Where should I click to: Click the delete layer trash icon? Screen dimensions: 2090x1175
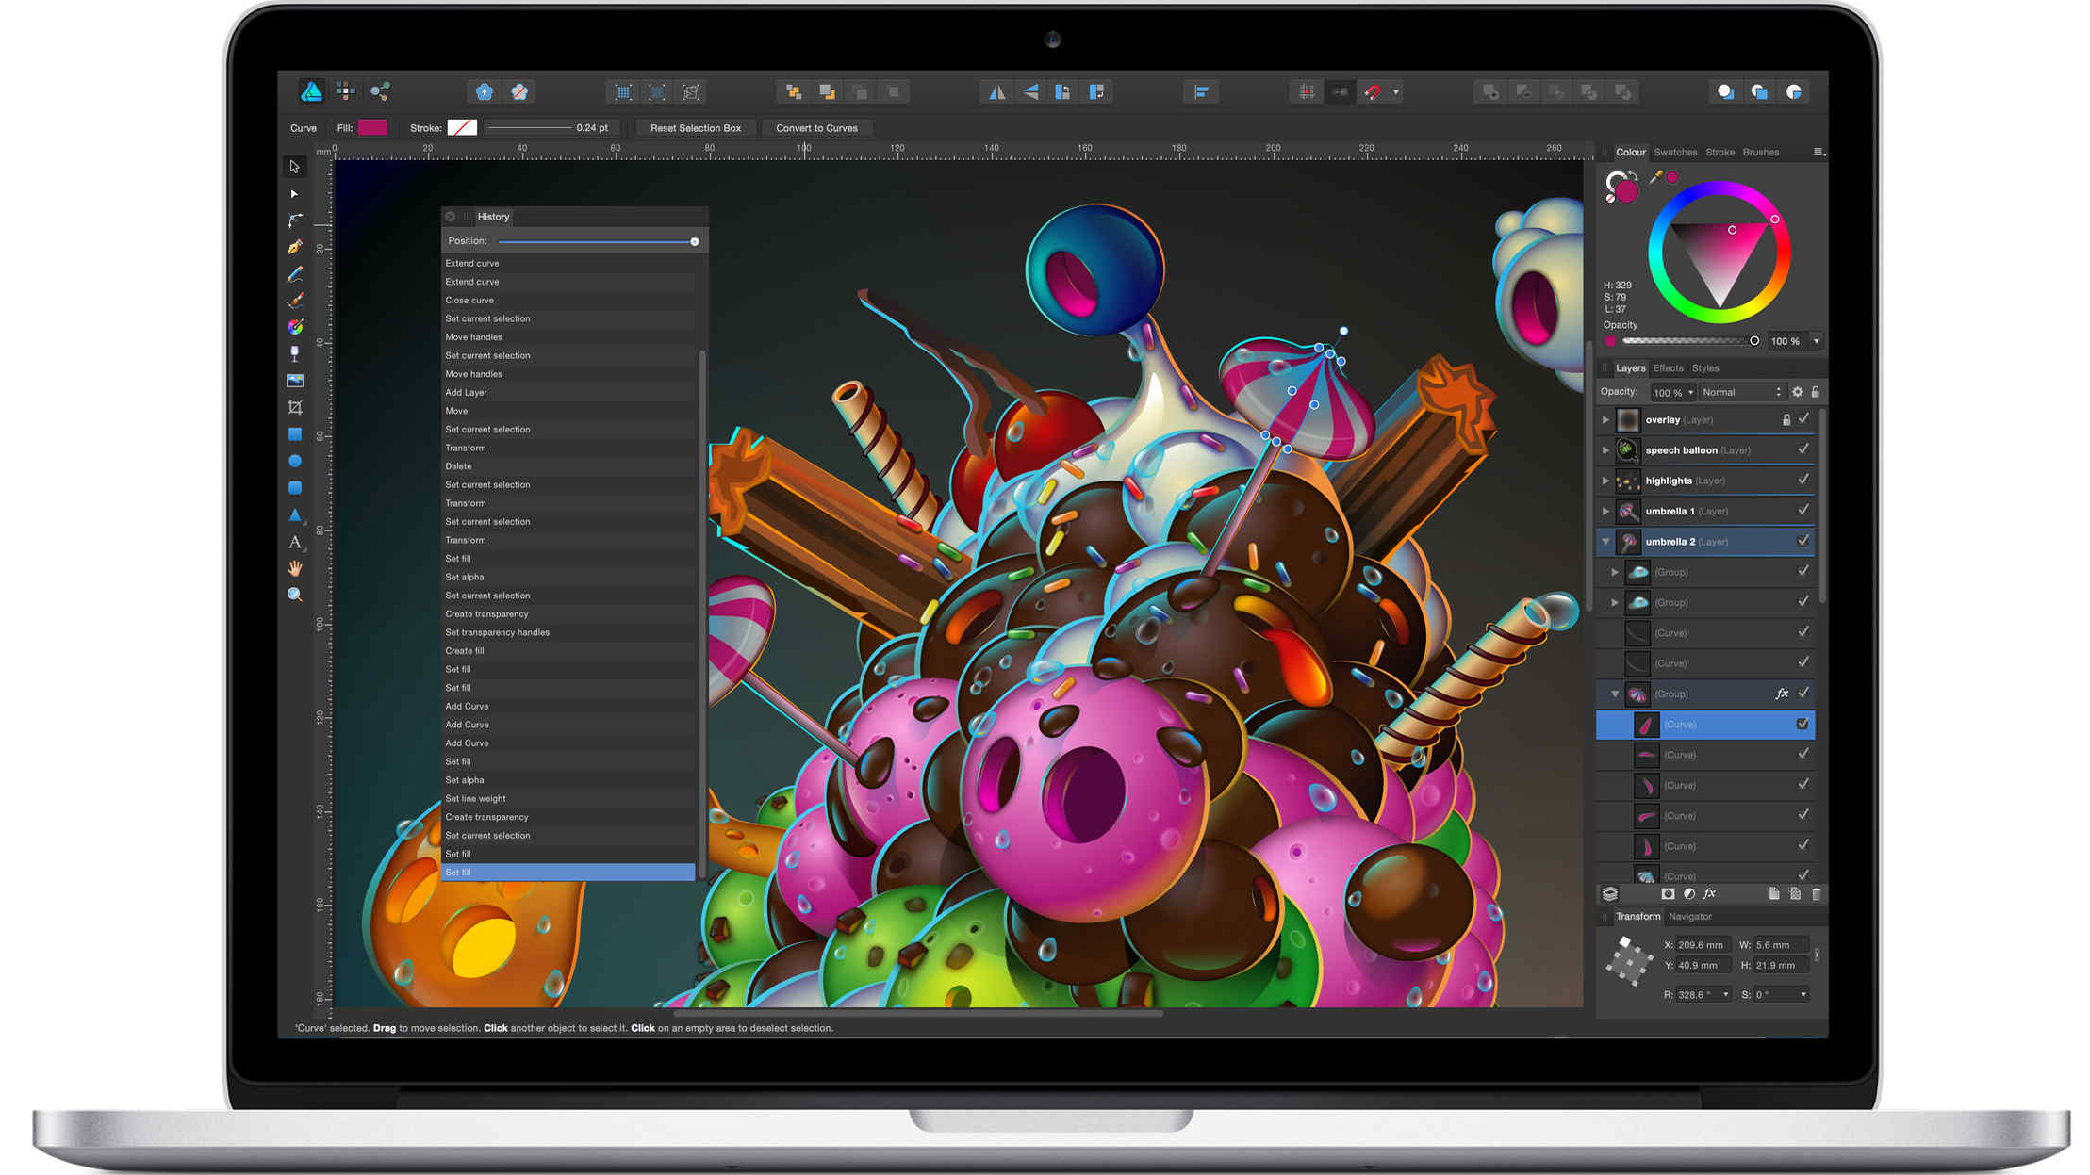[x=1816, y=893]
